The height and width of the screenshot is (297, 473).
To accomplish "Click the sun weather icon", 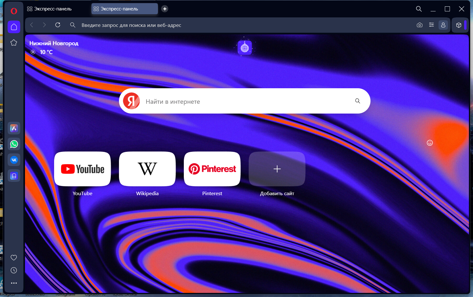I will pyautogui.click(x=33, y=52).
